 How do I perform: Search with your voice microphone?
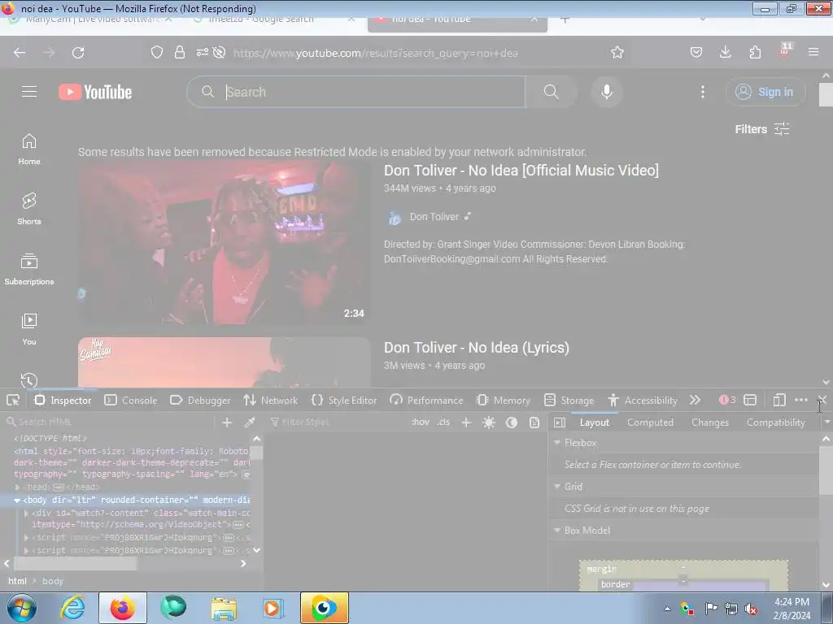tap(607, 92)
